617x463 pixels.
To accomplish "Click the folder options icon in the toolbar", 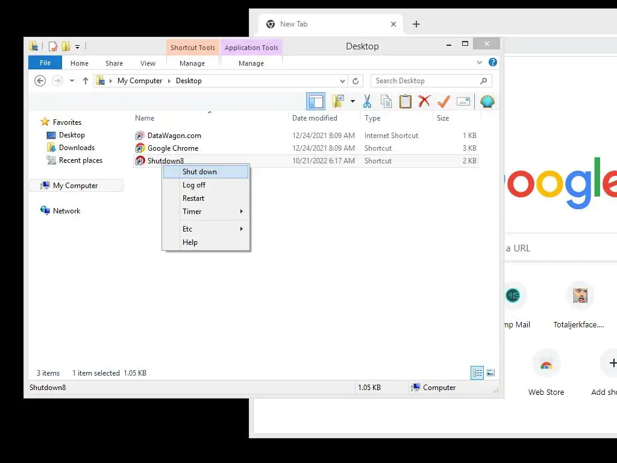I will pyautogui.click(x=338, y=101).
